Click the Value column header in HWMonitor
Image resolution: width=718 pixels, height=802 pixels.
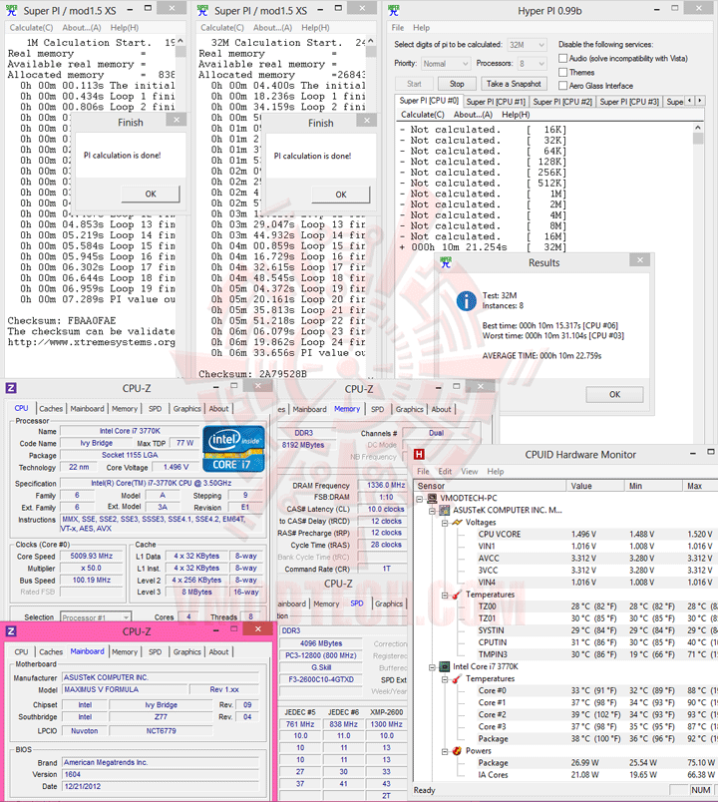tap(595, 486)
